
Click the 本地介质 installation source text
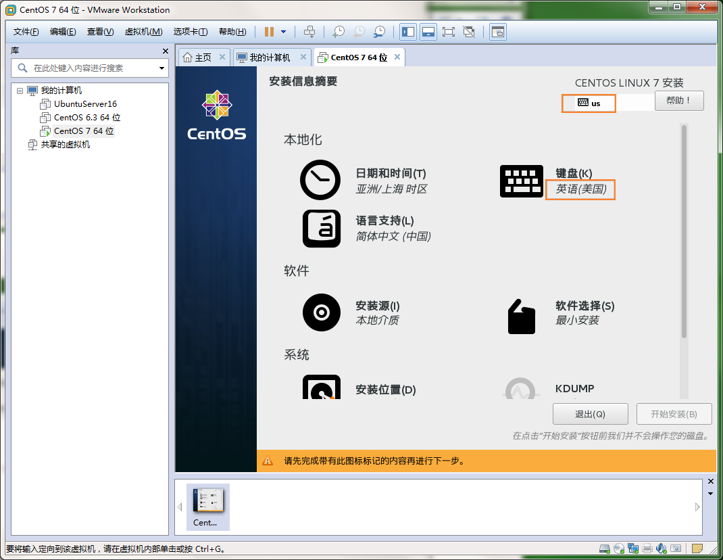(x=377, y=320)
